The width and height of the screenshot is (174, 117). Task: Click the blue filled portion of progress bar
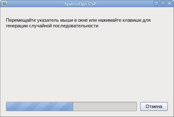coord(39,106)
